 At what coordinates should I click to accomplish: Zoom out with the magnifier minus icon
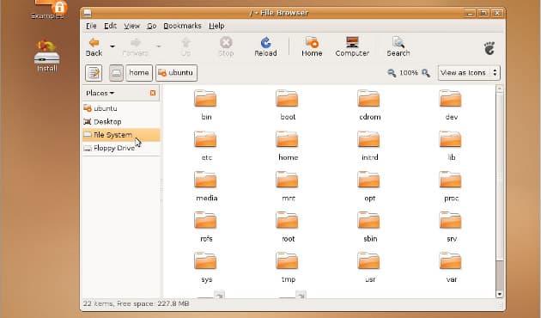pos(392,73)
